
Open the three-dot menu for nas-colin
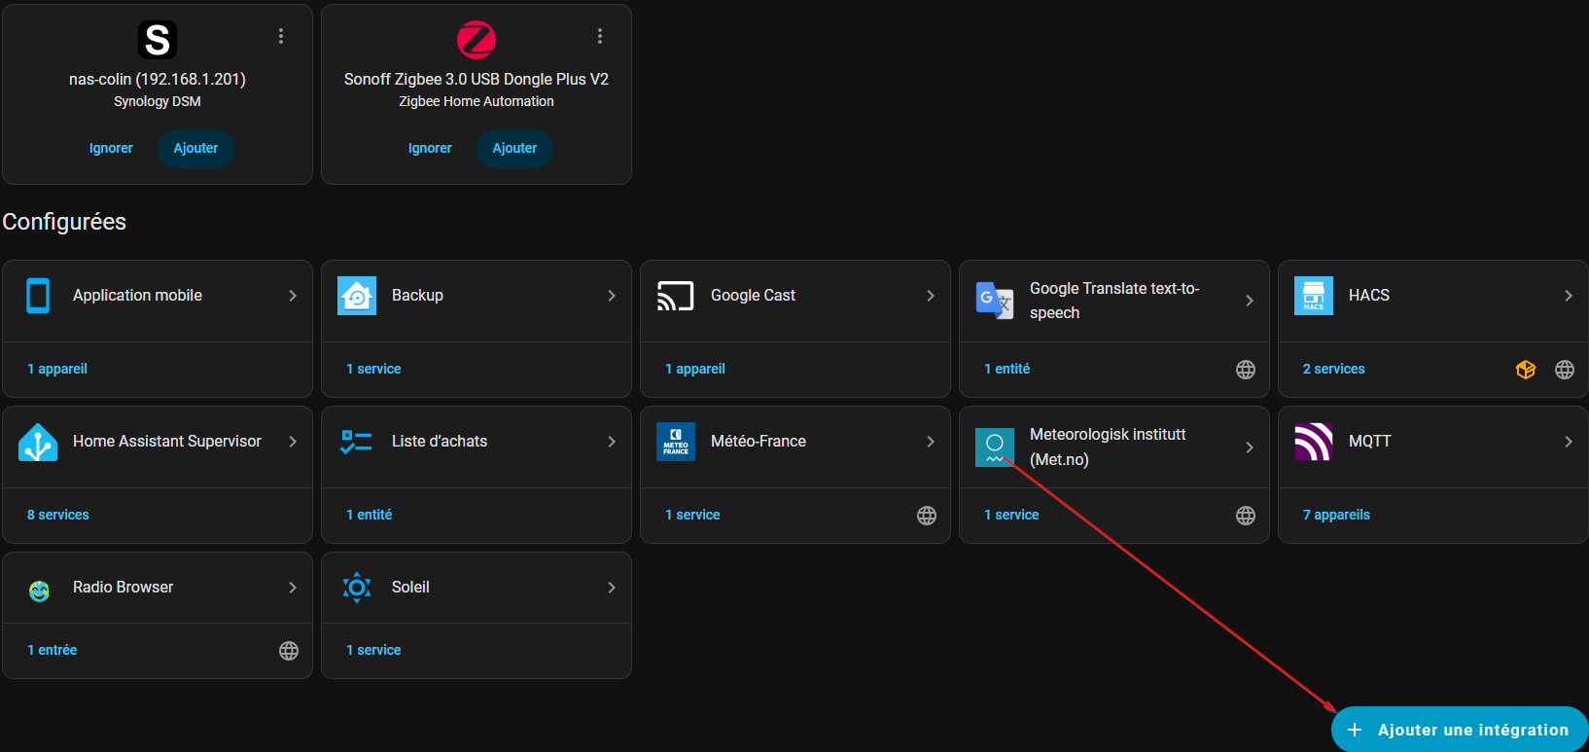click(x=281, y=36)
